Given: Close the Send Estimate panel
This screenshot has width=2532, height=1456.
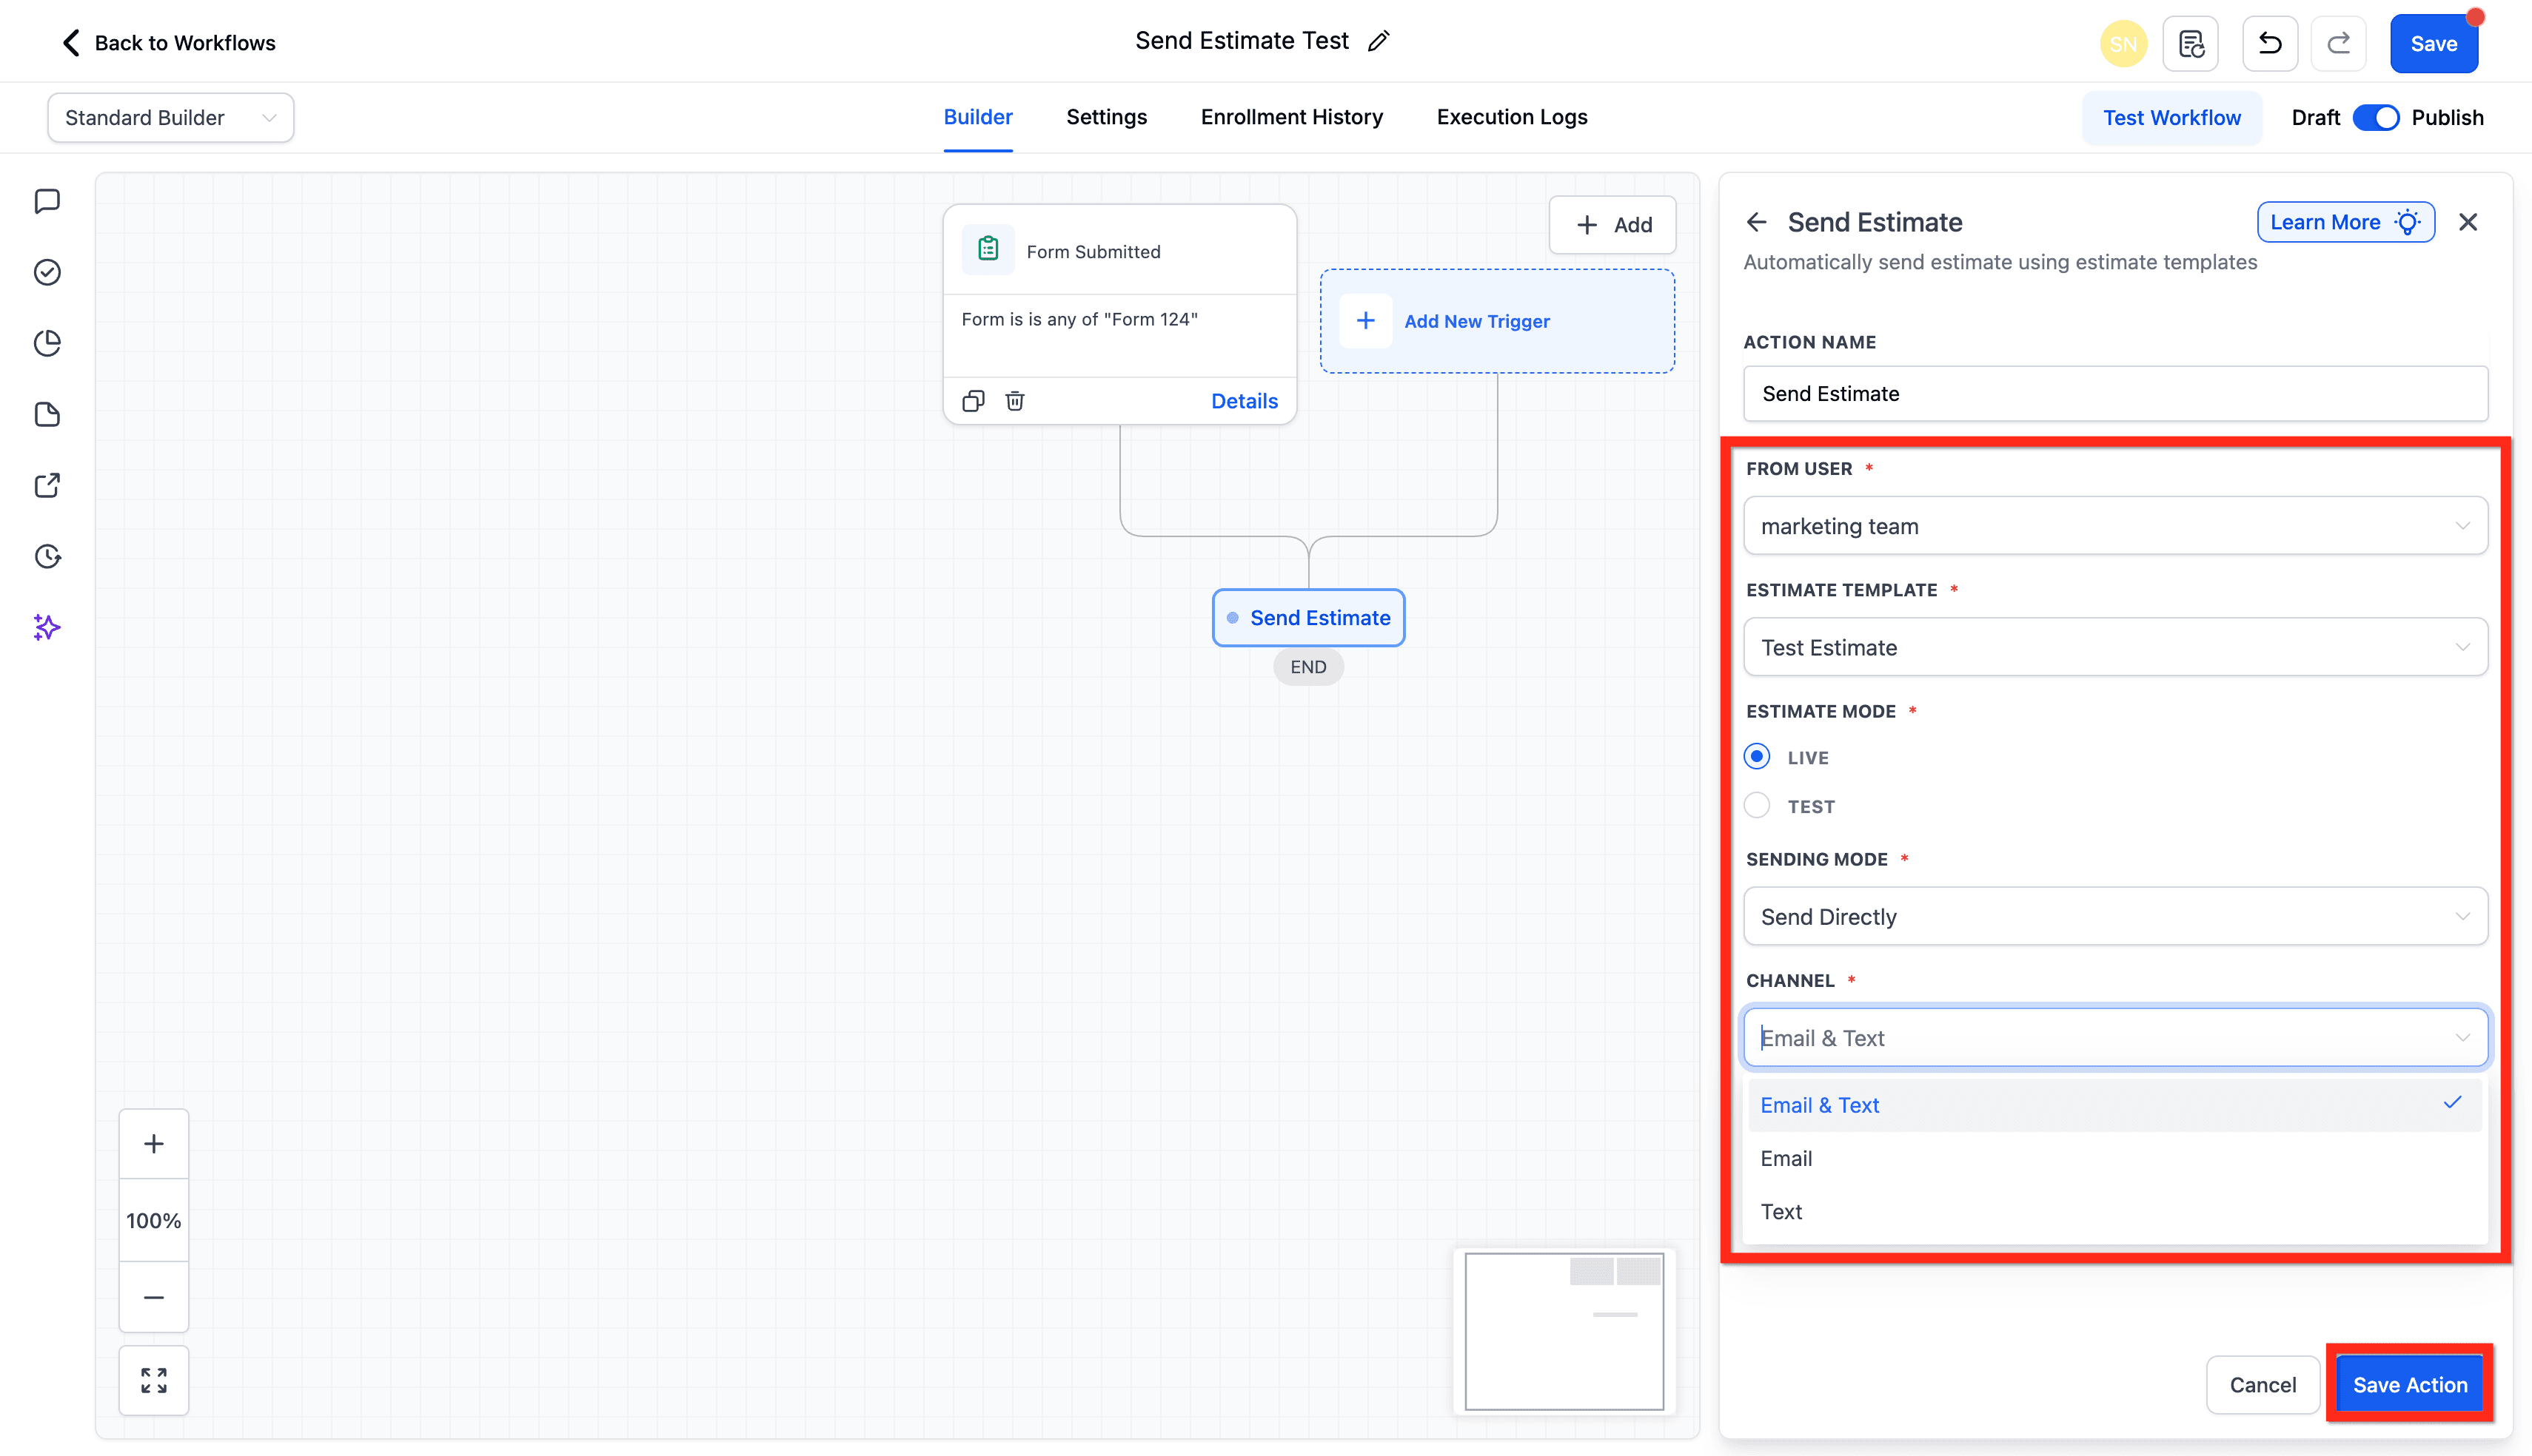Looking at the screenshot, I should coord(2468,222).
